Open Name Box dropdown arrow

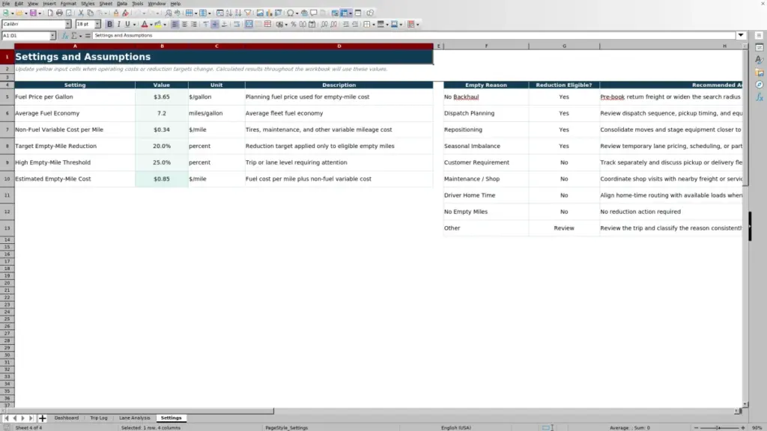coord(52,36)
